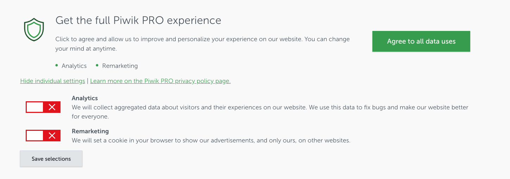Select the Analytics section heading
The width and height of the screenshot is (510, 179).
(85, 98)
